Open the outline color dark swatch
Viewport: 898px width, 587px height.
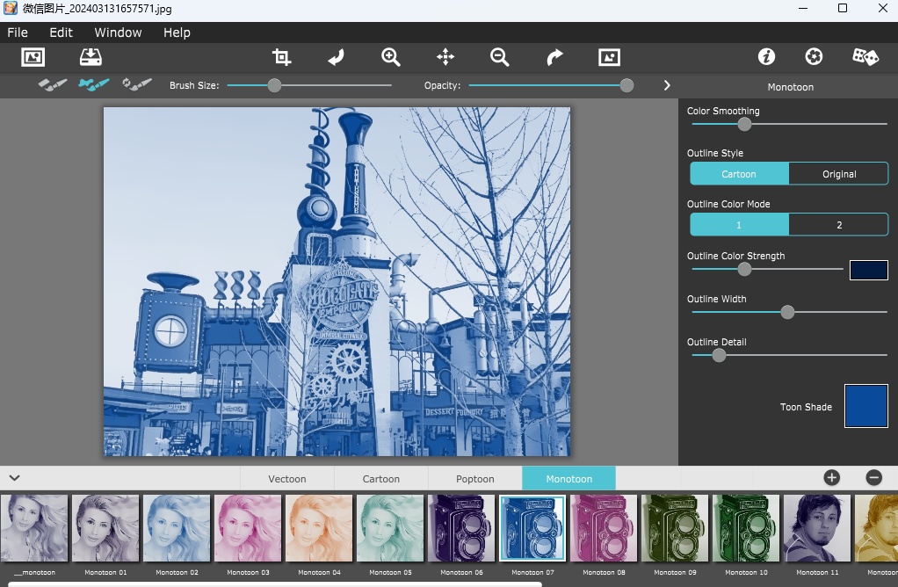[x=869, y=270]
